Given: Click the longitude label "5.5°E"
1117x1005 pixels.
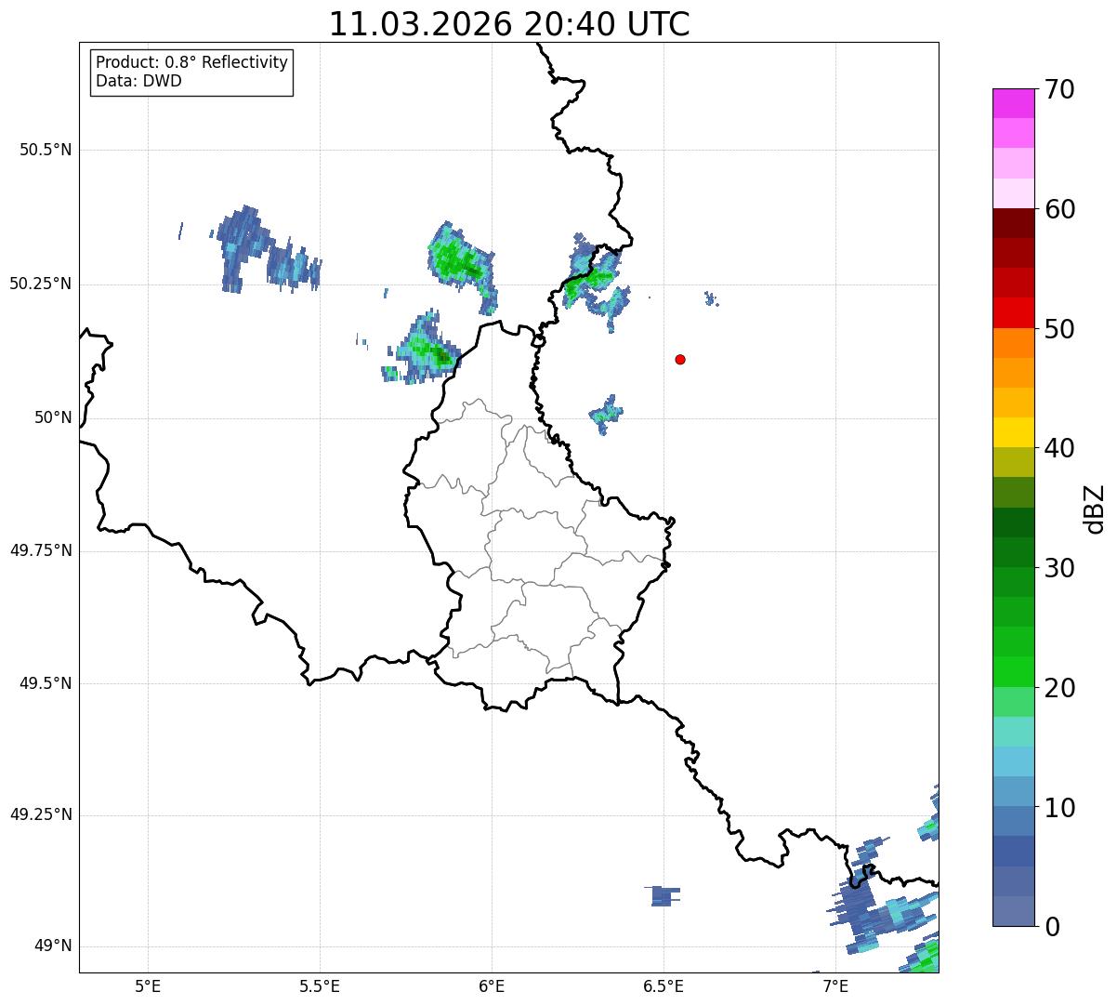Looking at the screenshot, I should [320, 985].
